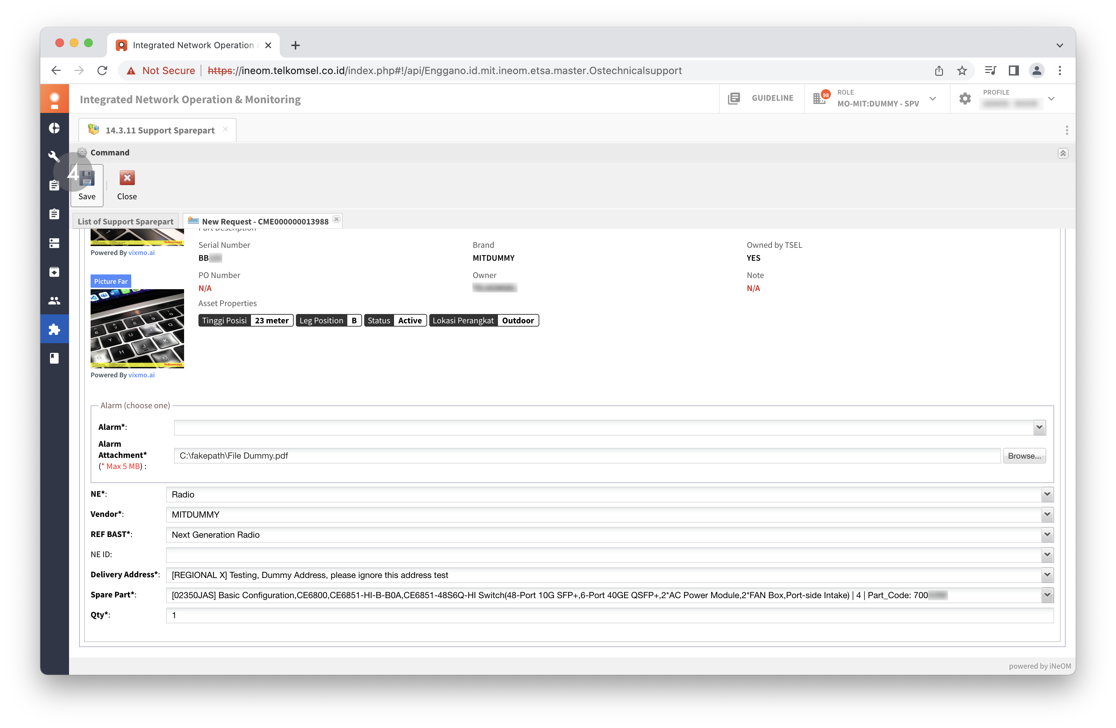
Task: Go back in browser history
Action: 56,71
